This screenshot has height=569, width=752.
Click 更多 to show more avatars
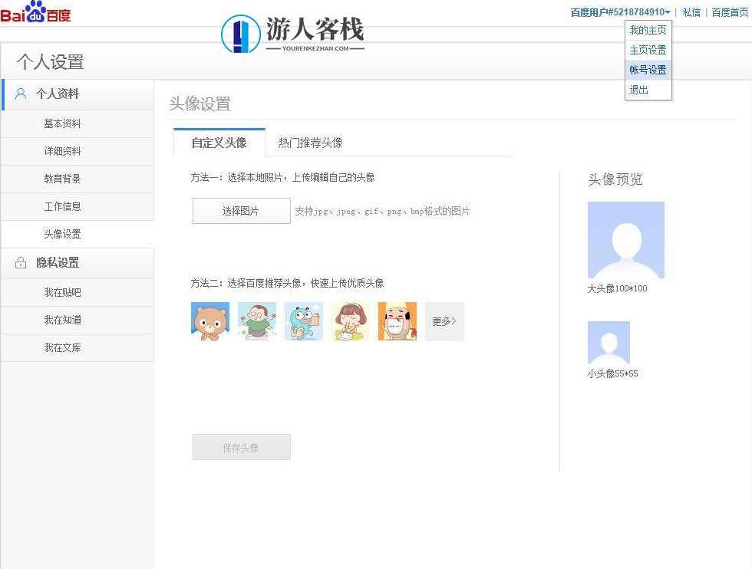(444, 321)
